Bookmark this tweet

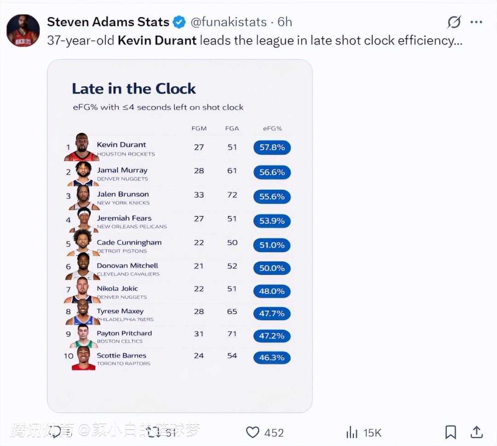tap(451, 432)
